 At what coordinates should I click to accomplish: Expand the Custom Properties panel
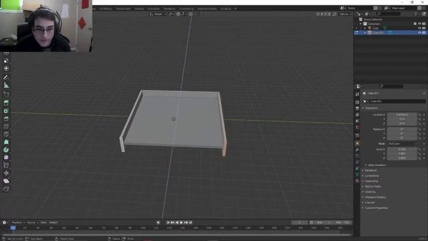(x=375, y=208)
